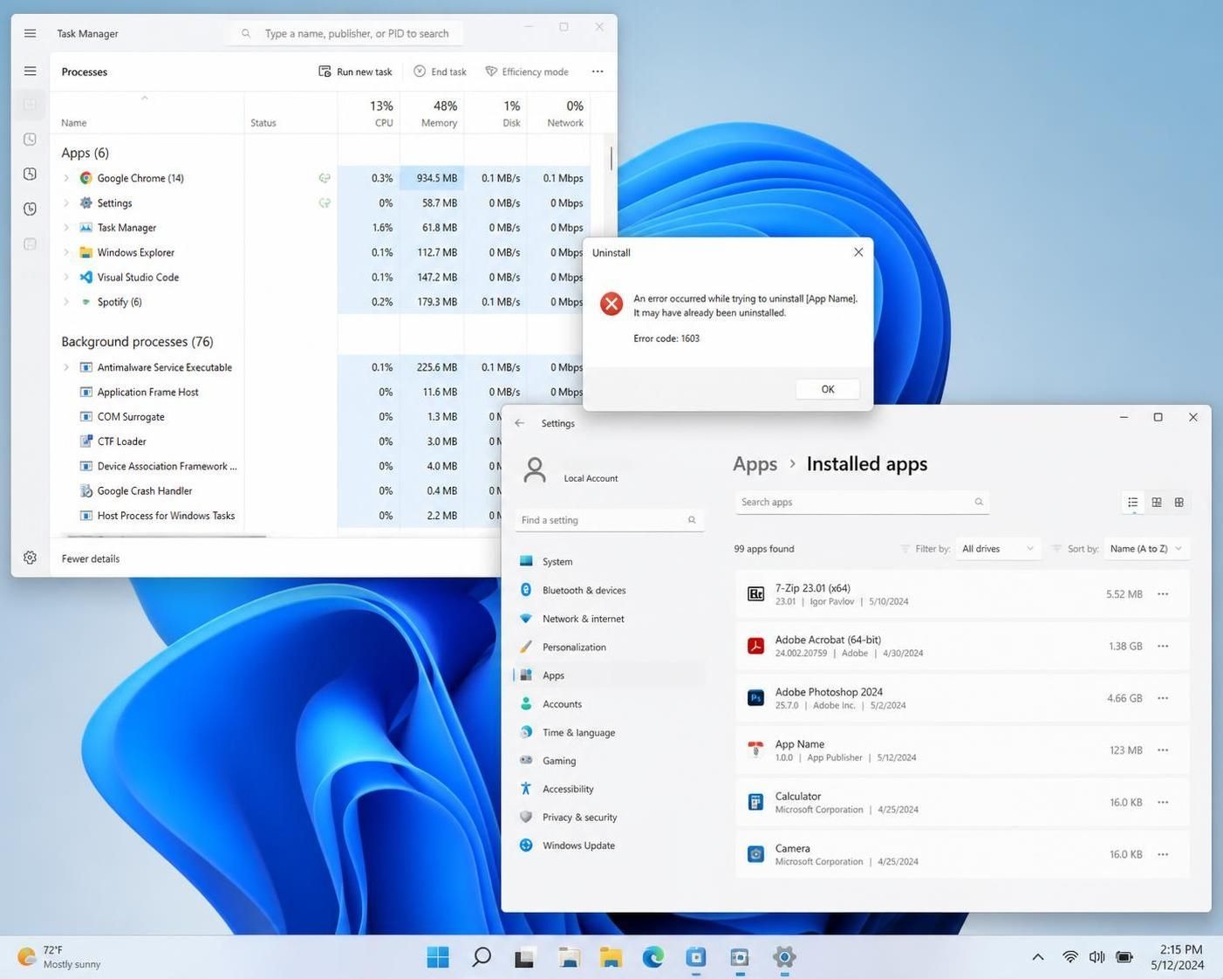Image resolution: width=1223 pixels, height=979 pixels.
Task: Open taskbar Search magnifier icon
Action: click(481, 957)
